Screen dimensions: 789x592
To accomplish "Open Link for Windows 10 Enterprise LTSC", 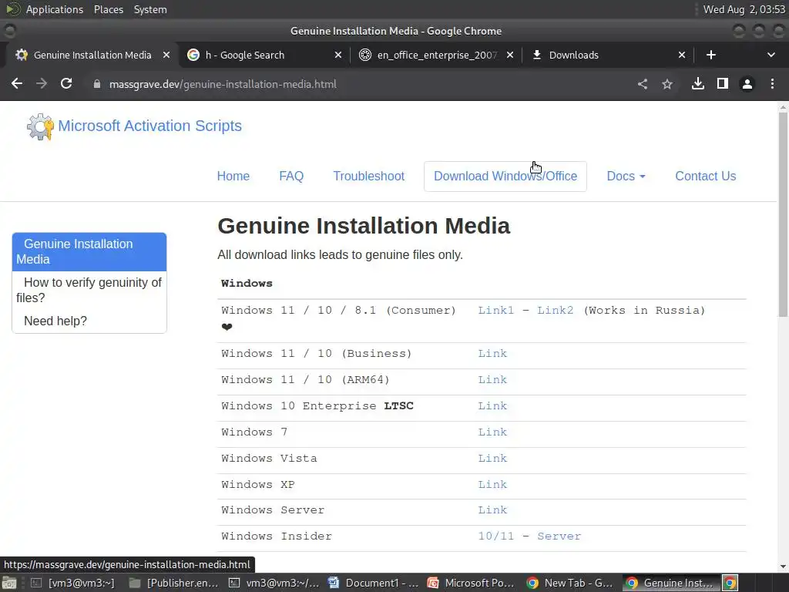I will (x=492, y=405).
